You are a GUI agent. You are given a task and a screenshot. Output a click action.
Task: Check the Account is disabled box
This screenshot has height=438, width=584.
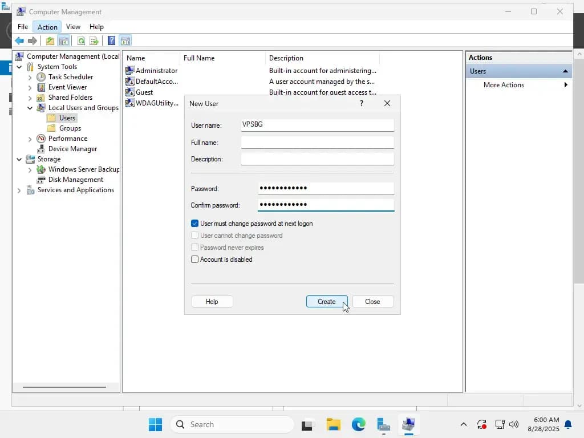pos(194,259)
